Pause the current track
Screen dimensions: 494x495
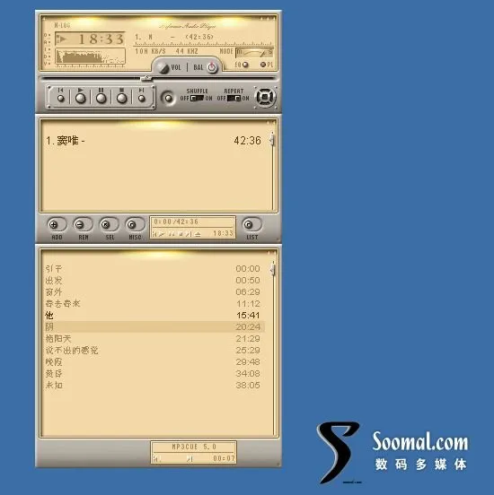pos(101,98)
